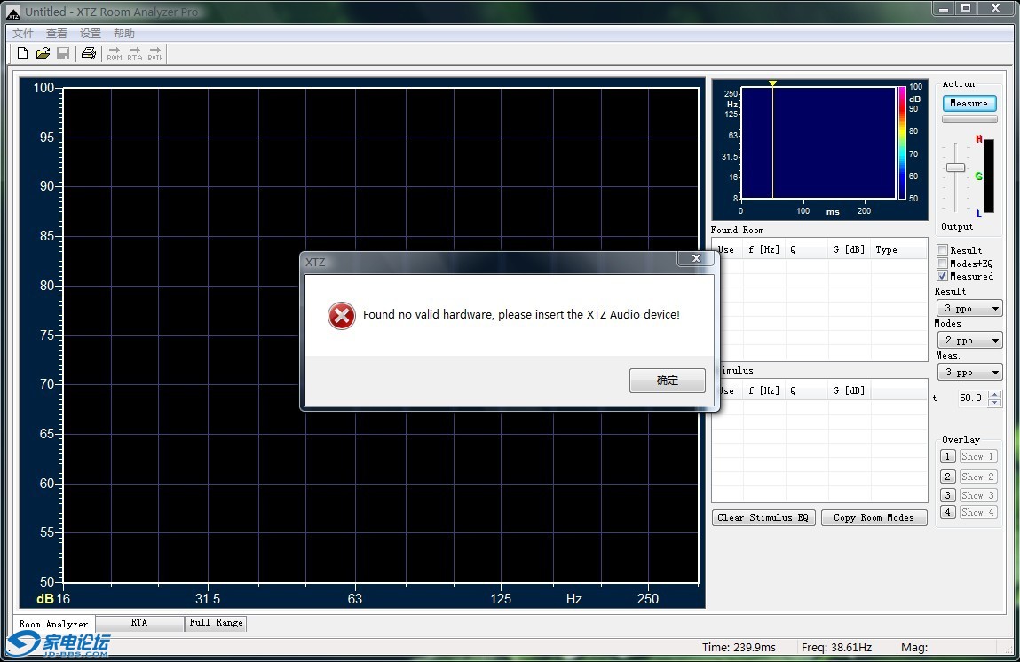Click the yellow marker above the spectrogram
The height and width of the screenshot is (662, 1020).
coord(772,83)
